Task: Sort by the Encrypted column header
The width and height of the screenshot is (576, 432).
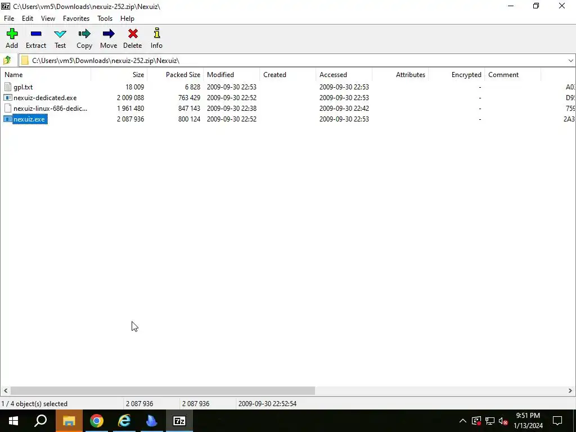Action: pos(456,75)
